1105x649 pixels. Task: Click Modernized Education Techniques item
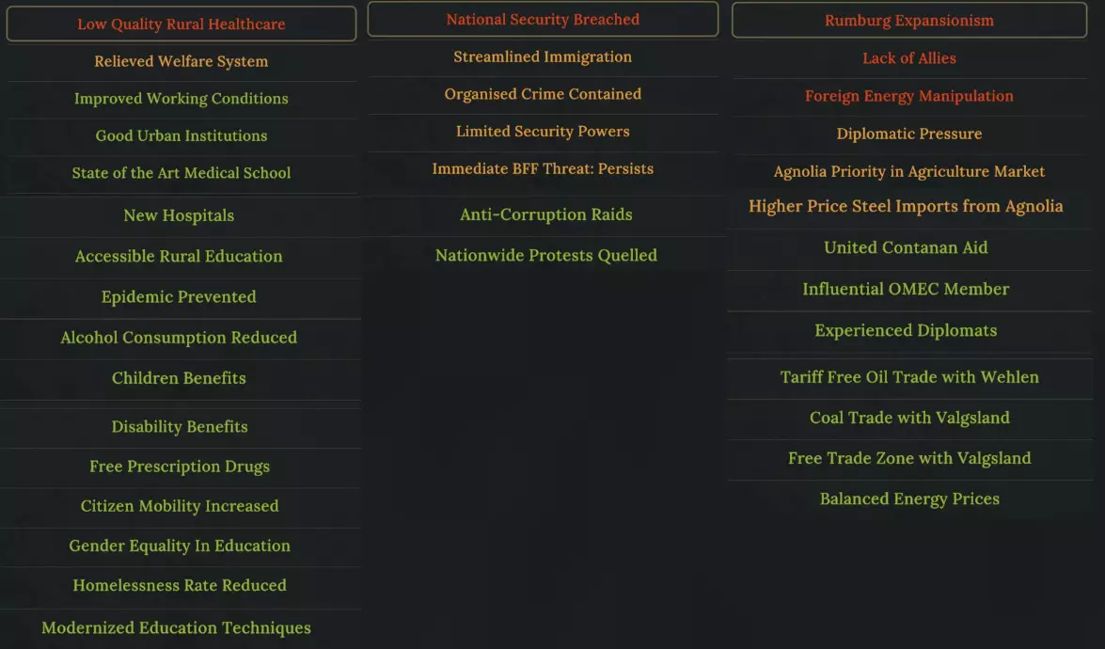click(x=176, y=627)
